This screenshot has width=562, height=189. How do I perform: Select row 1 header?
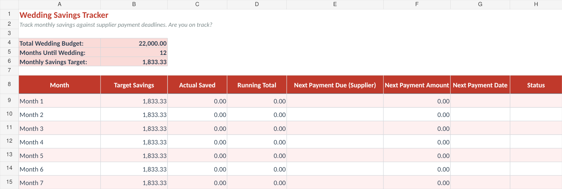(9, 14)
